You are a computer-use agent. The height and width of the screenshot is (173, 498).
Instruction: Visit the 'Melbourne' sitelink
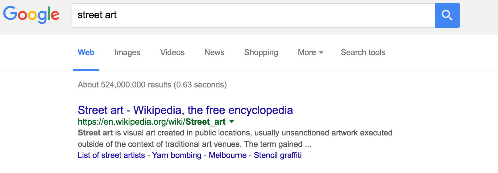(x=227, y=155)
